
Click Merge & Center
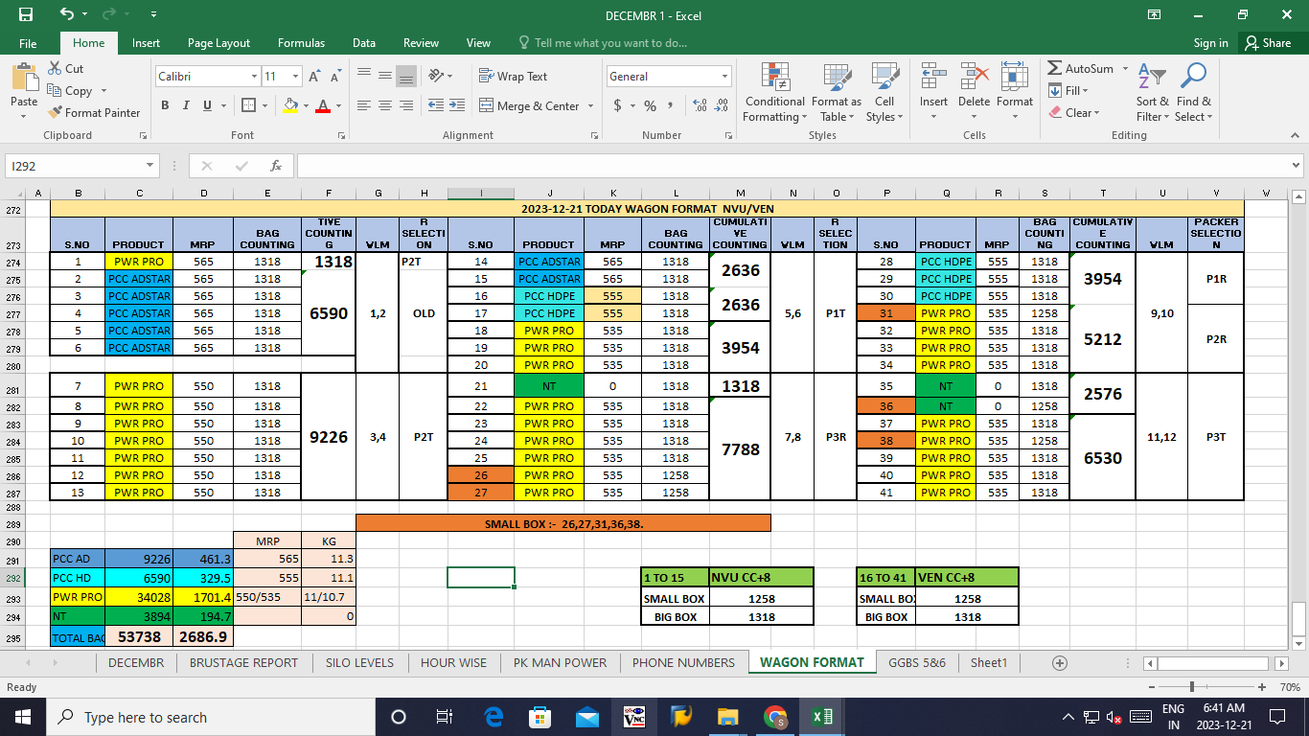529,105
